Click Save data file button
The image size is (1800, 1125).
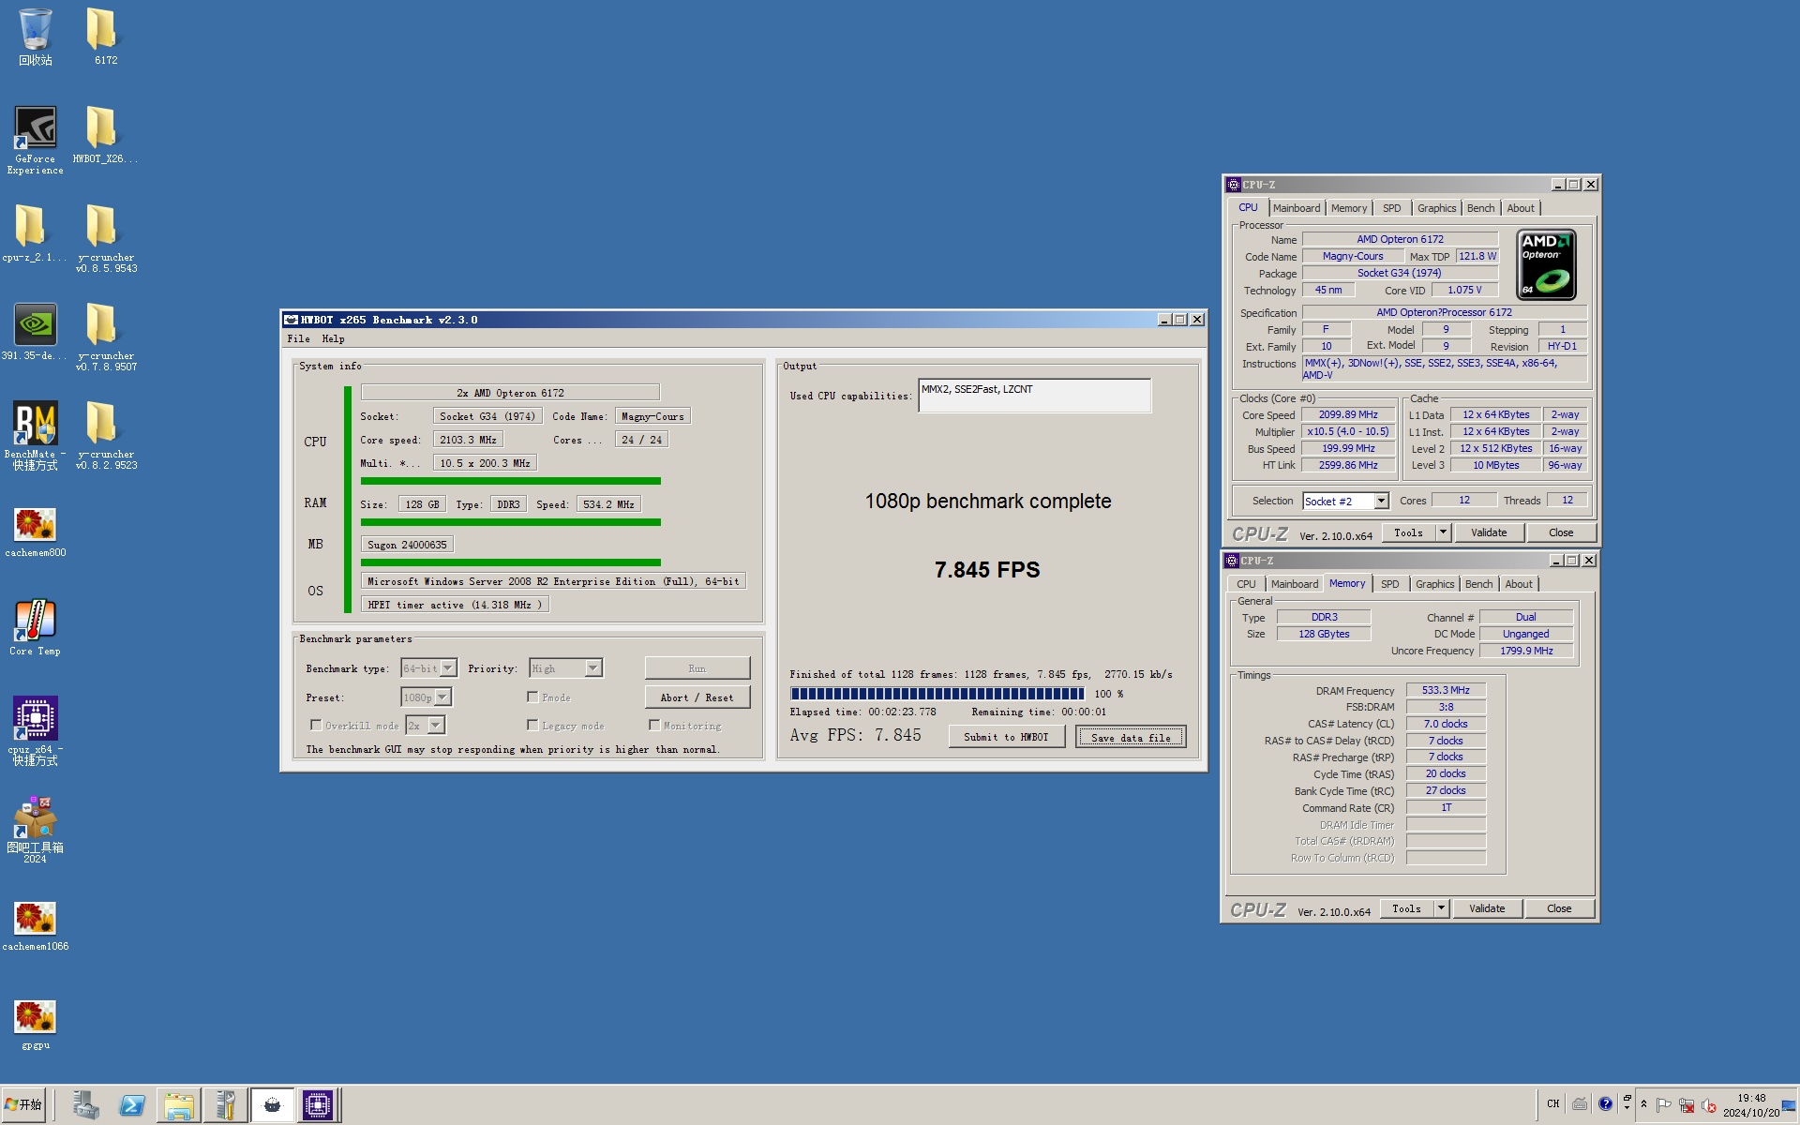pos(1131,737)
